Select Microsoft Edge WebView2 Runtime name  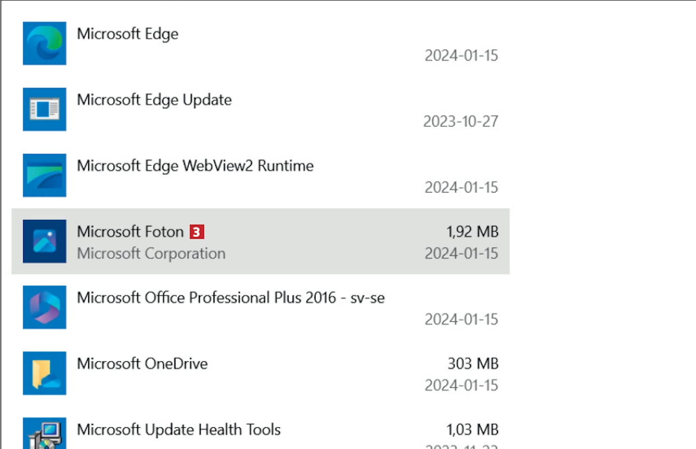tap(195, 166)
